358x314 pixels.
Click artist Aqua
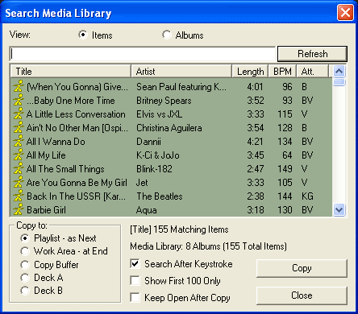(x=147, y=210)
